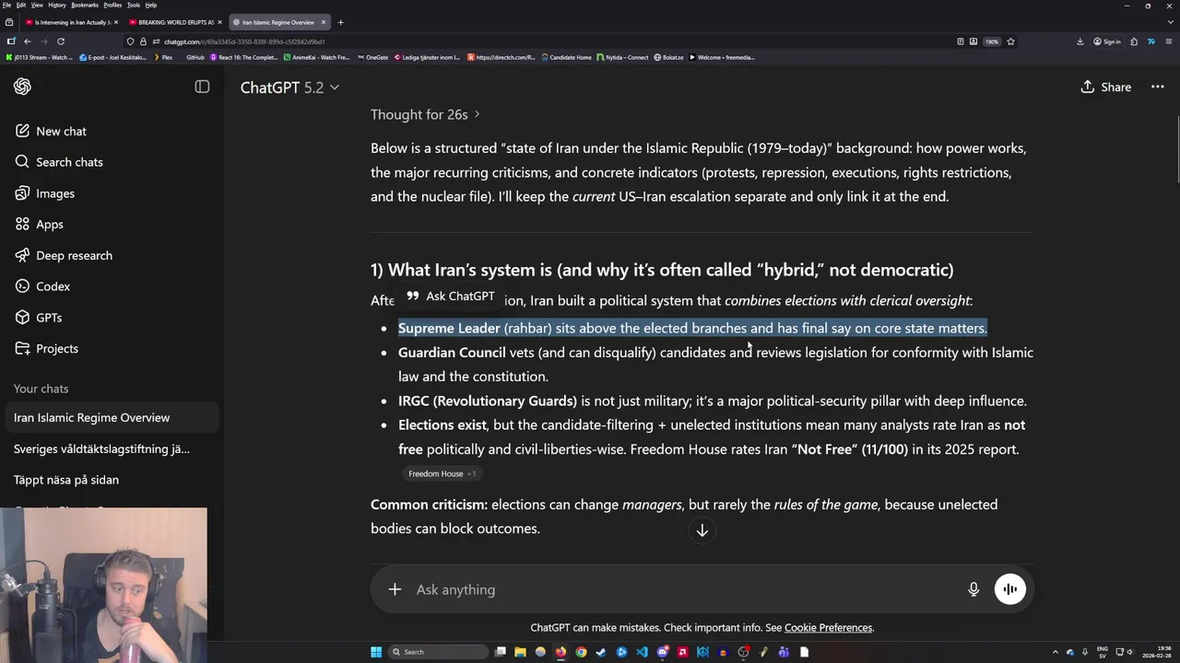The height and width of the screenshot is (663, 1180).
Task: Open the browser downloads panel
Action: pyautogui.click(x=1080, y=41)
